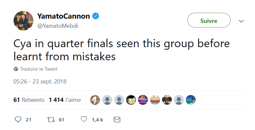The image size is (255, 130).
Task: Click the purple neon avatar among likers
Action: click(x=143, y=100)
